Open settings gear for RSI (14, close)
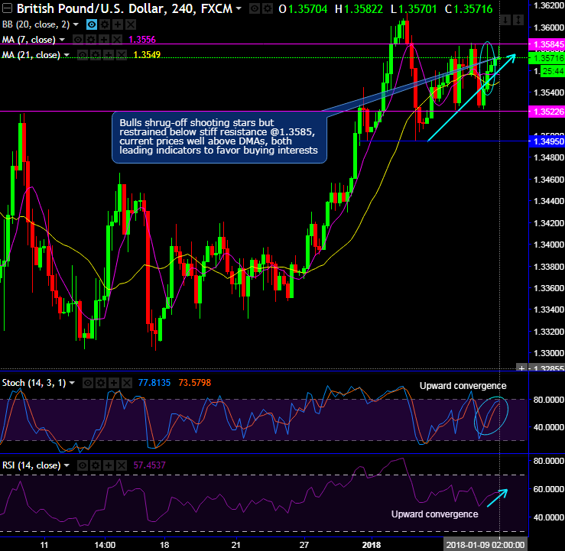This screenshot has height=551, width=565. pyautogui.click(x=96, y=465)
